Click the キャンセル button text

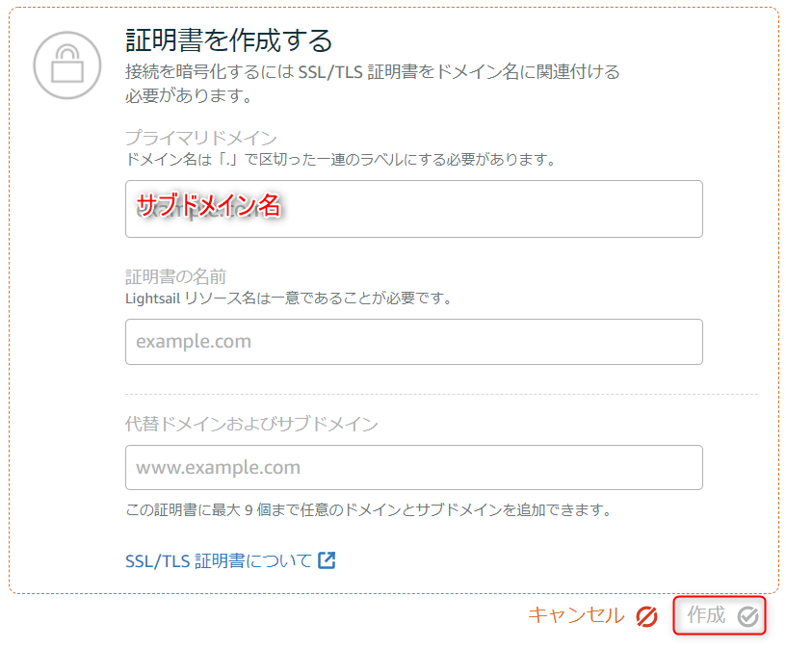[x=576, y=615]
